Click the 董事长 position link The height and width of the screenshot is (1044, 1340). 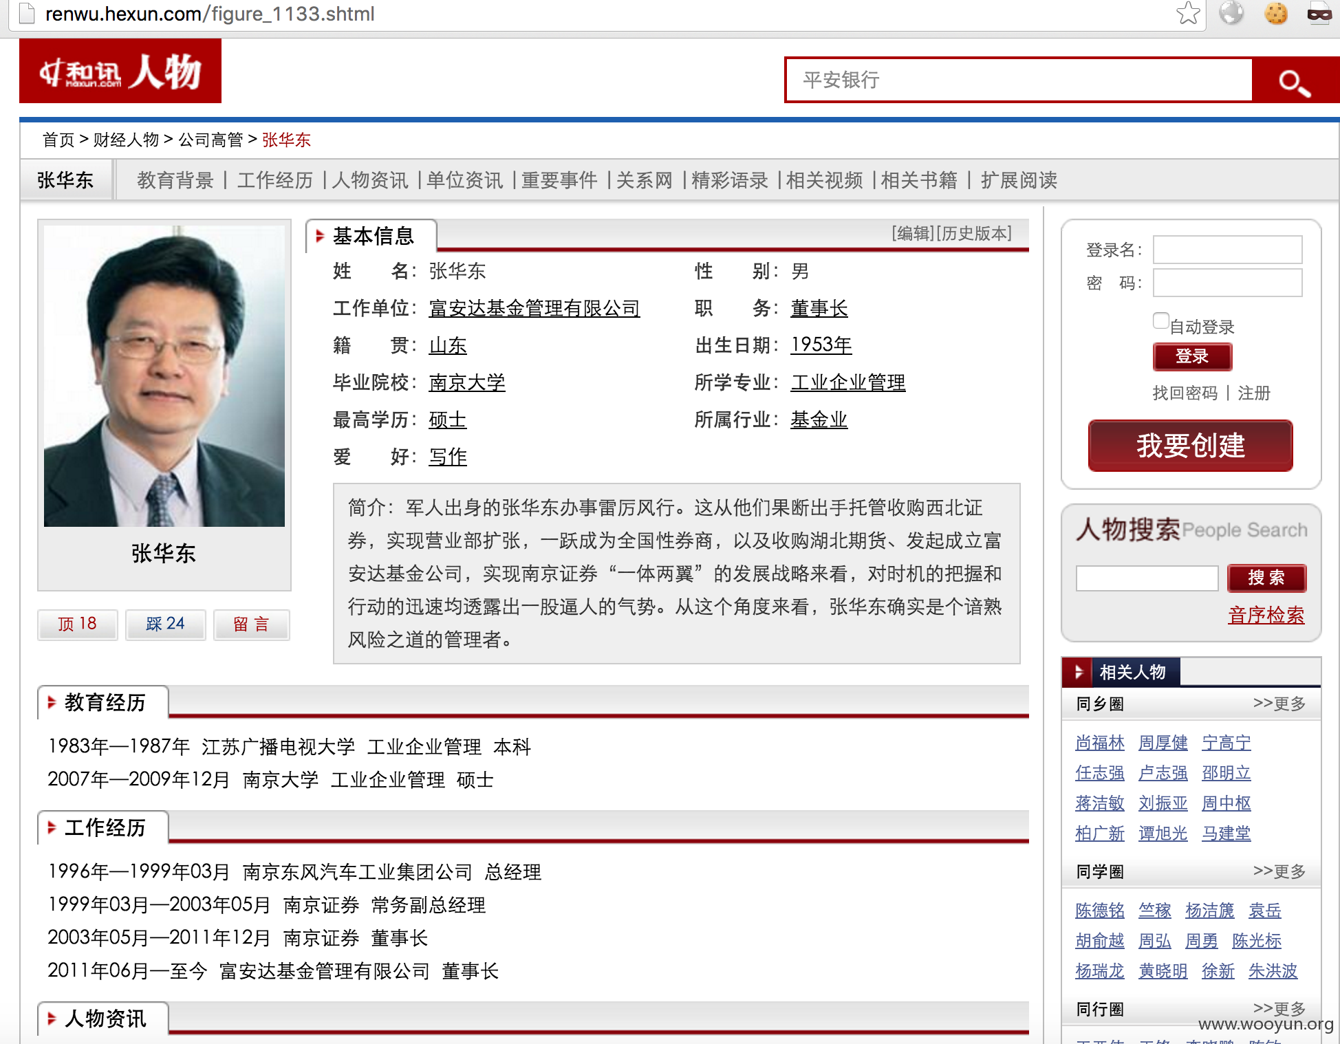819,308
